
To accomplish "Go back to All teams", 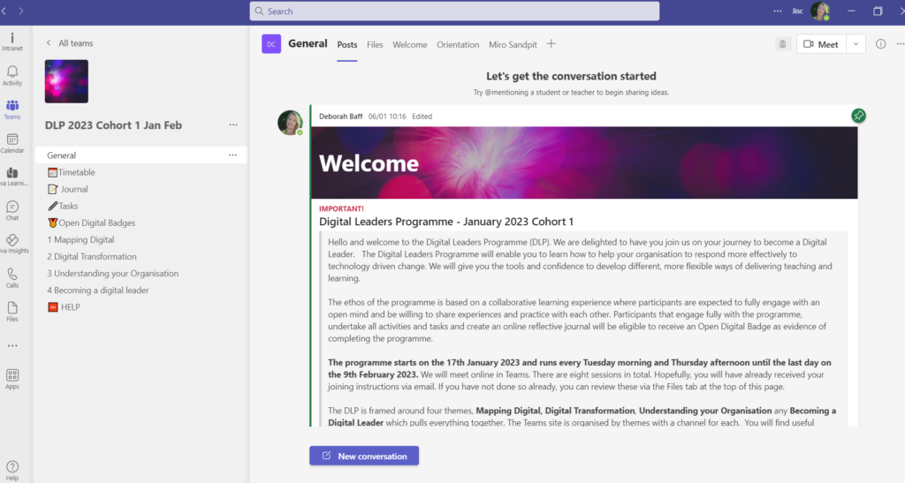I will pos(69,43).
